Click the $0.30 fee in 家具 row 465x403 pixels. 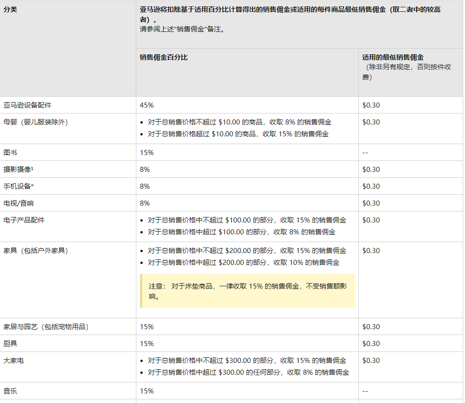click(371, 251)
